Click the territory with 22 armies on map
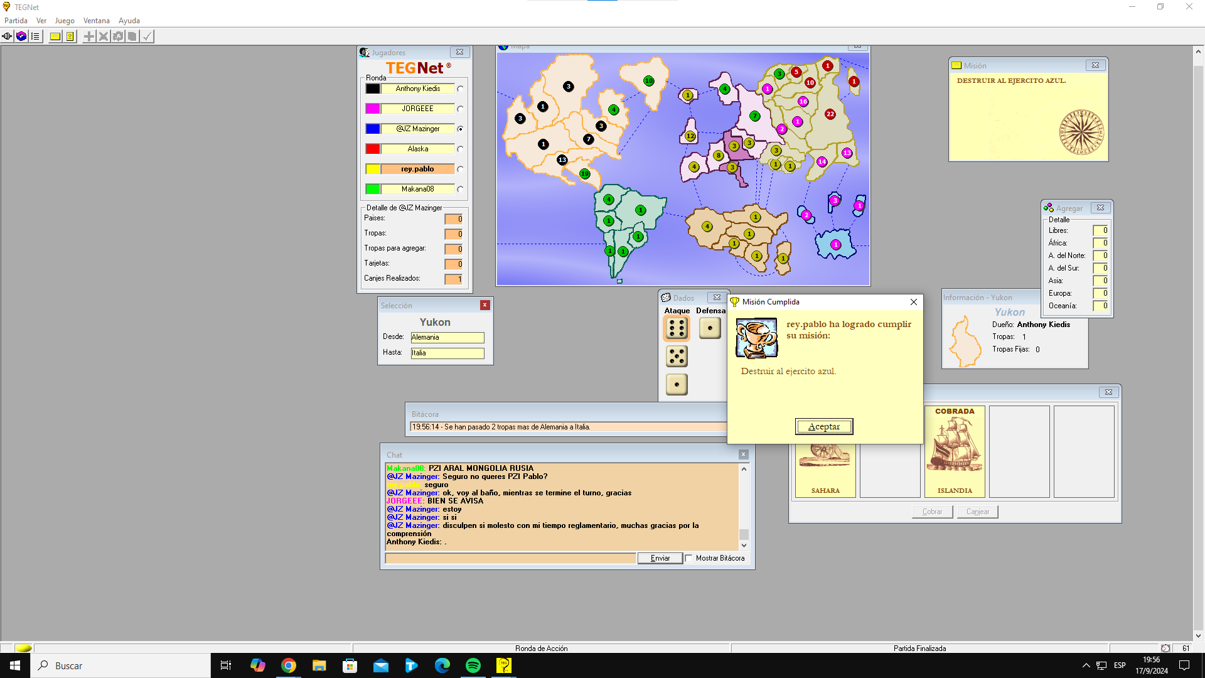The width and height of the screenshot is (1205, 678). point(830,114)
